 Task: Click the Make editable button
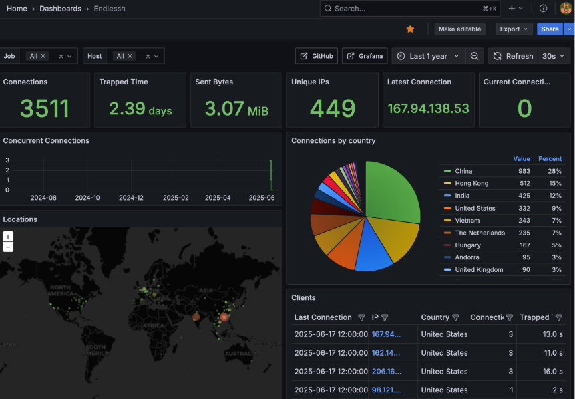(x=459, y=29)
